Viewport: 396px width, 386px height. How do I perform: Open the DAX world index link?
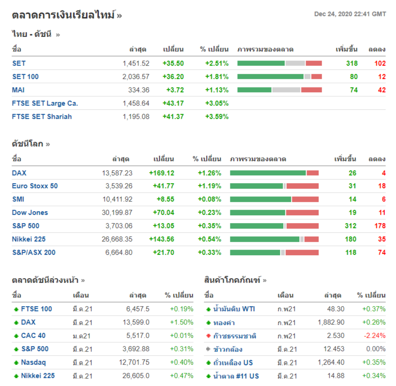pos(19,173)
